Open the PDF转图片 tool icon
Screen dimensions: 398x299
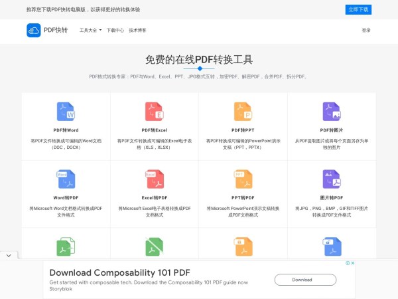(x=331, y=111)
